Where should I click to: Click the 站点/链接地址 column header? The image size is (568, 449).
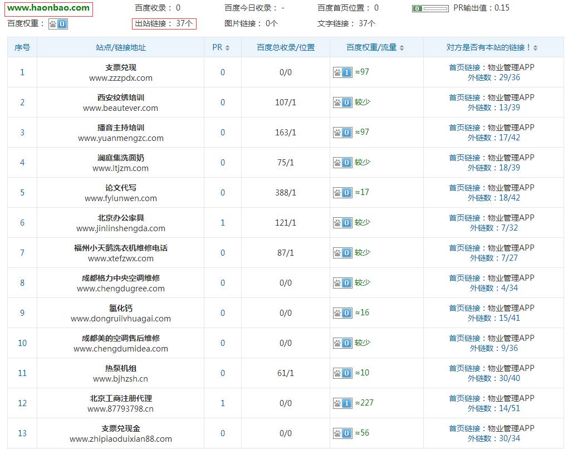pos(120,48)
